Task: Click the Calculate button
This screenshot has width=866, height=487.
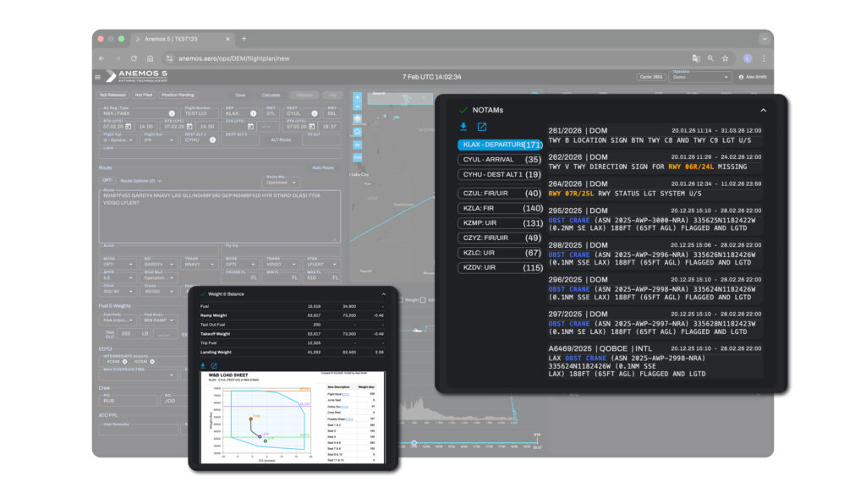Action: tap(271, 96)
